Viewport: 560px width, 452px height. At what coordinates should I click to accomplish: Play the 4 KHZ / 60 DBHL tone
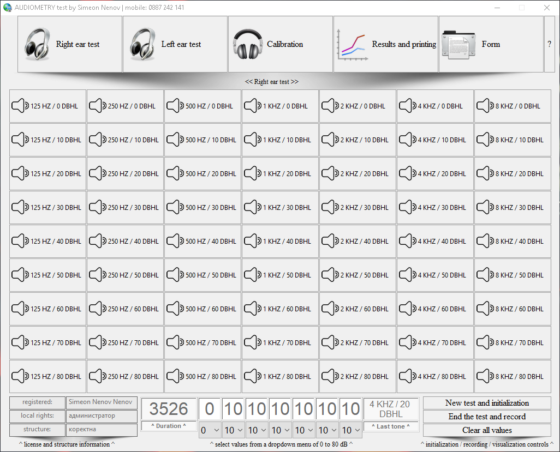[x=435, y=309]
